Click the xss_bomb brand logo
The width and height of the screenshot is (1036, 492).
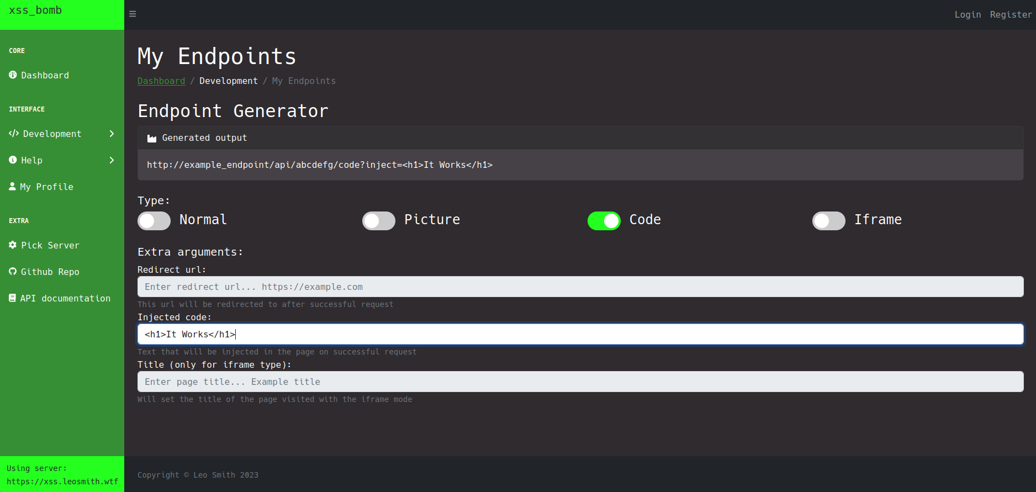click(35, 10)
